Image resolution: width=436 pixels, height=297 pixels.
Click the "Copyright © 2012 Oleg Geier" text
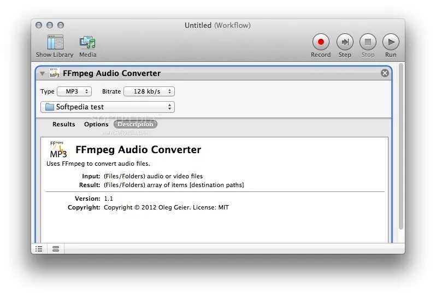coord(146,208)
